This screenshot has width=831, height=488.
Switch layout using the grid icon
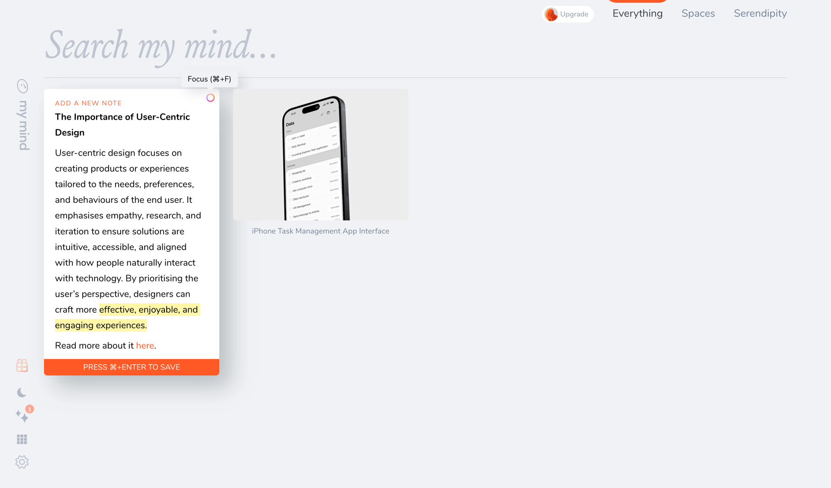pyautogui.click(x=22, y=439)
